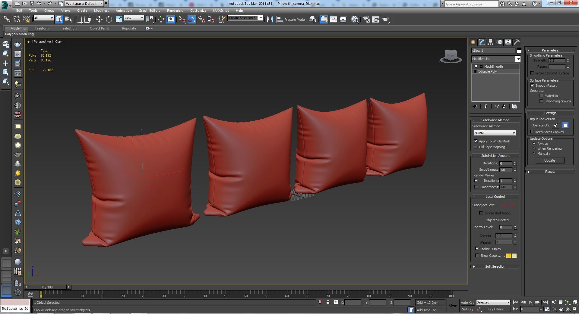Click Configure Modifier Sets icon
This screenshot has height=314, width=579.
coord(515,107)
